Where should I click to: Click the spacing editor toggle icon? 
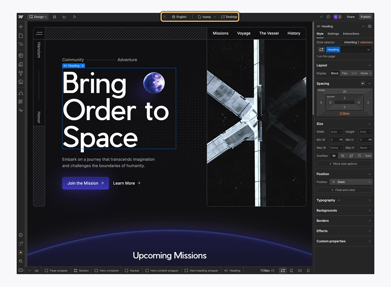[363, 83]
